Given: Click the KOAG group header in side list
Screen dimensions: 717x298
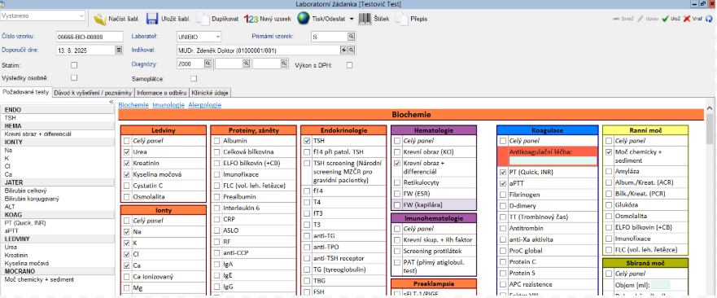Looking at the screenshot, I should click(58, 214).
